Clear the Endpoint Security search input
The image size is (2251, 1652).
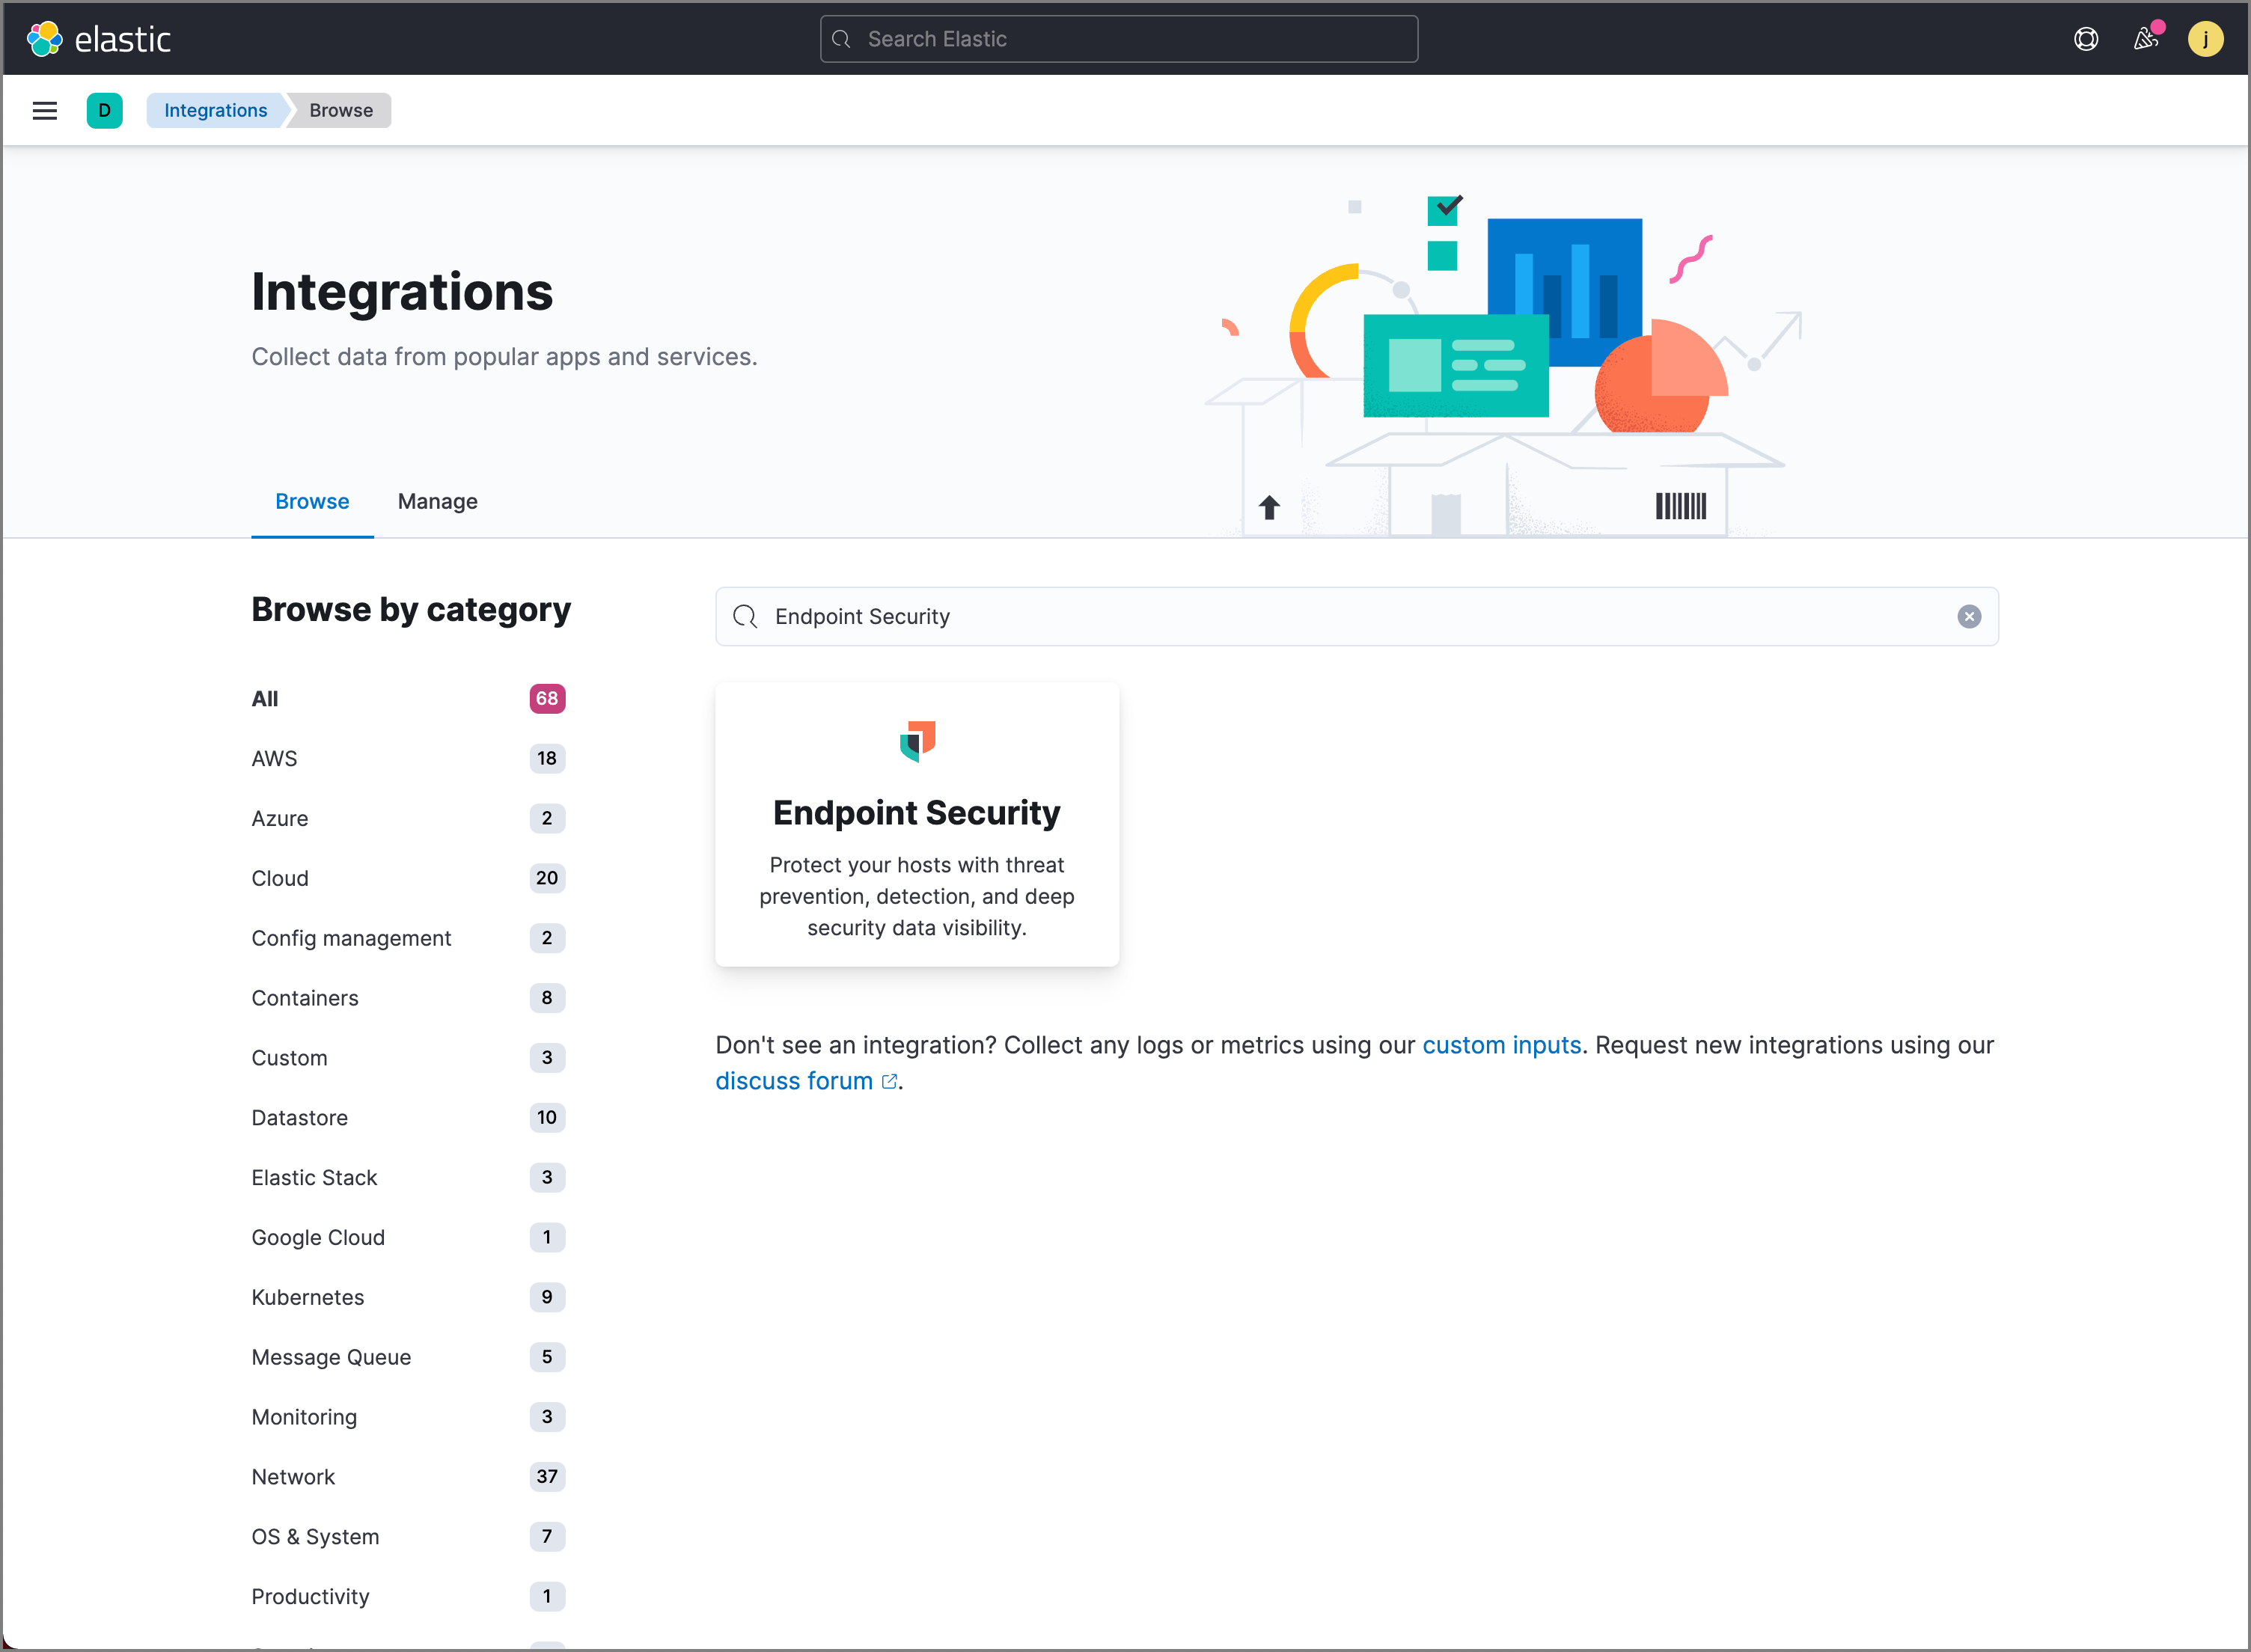1968,615
